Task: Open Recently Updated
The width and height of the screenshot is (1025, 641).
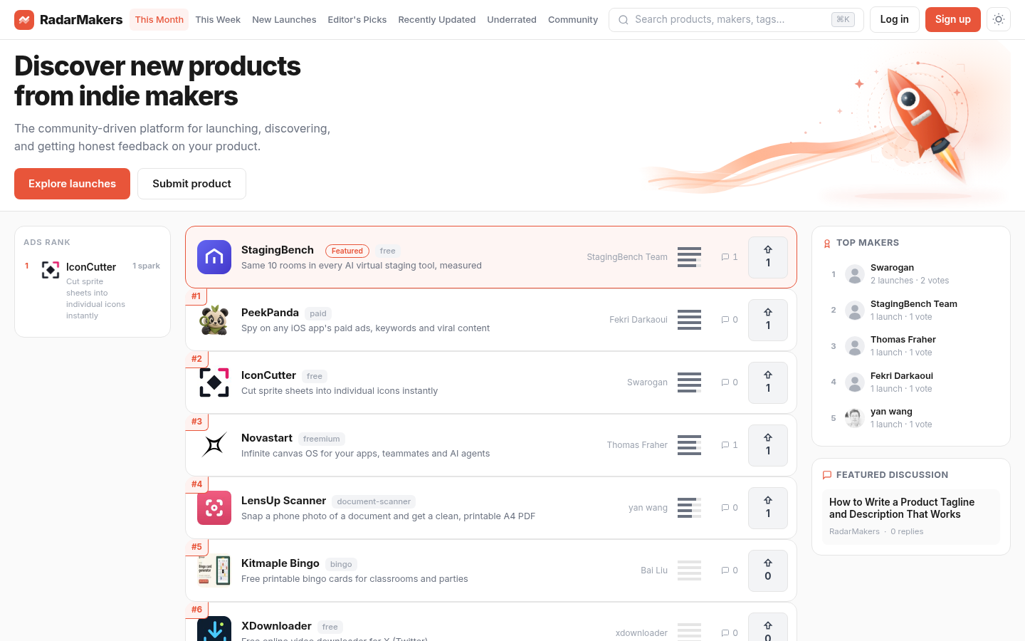Action: [x=437, y=20]
